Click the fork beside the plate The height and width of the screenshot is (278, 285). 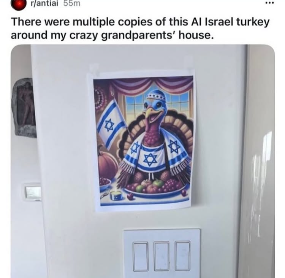coord(106,193)
